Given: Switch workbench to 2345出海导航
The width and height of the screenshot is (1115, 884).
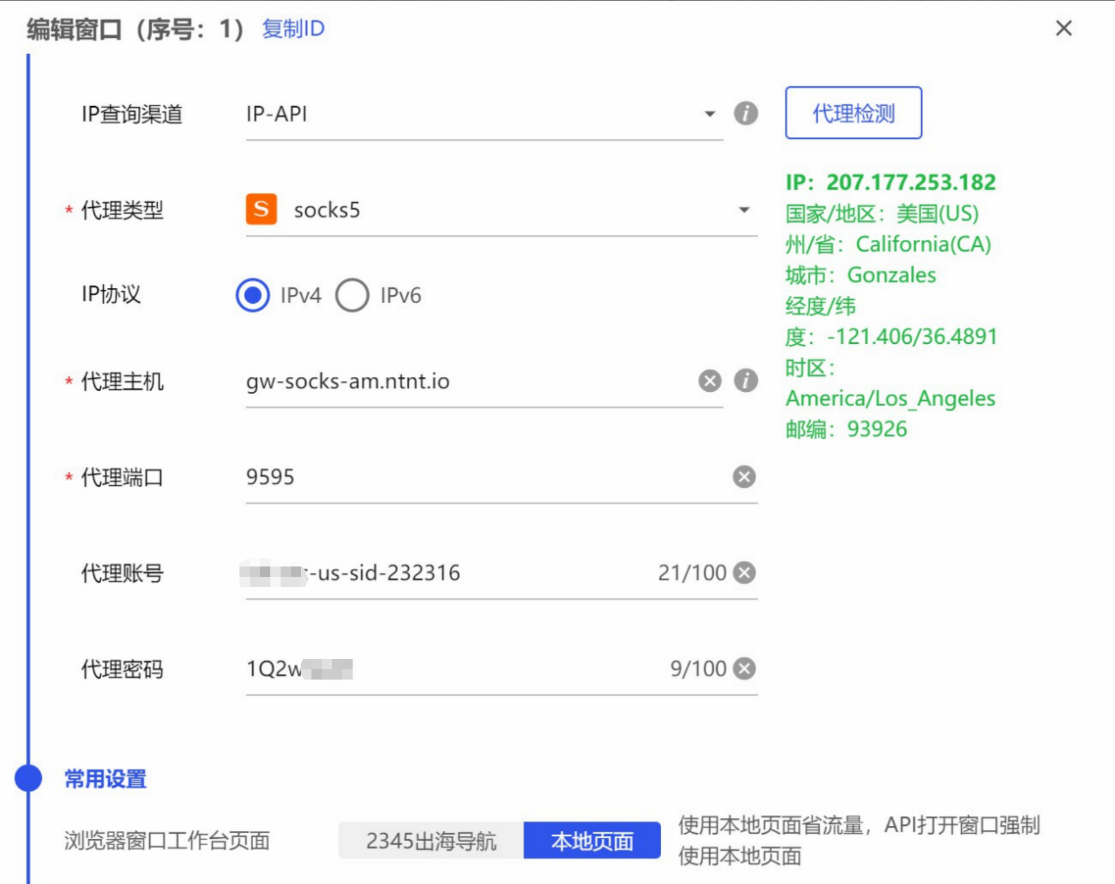Looking at the screenshot, I should click(431, 841).
